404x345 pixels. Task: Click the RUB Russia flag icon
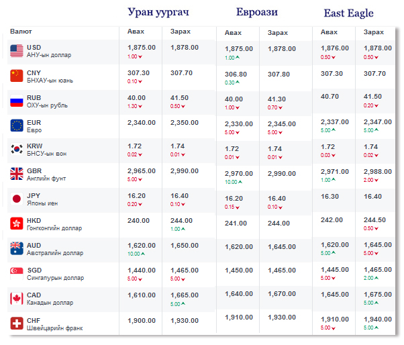[17, 101]
